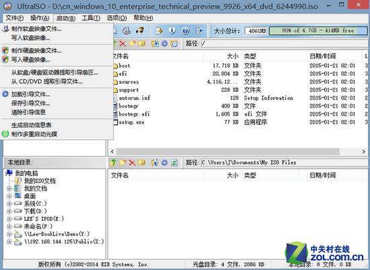Image resolution: width=370 pixels, height=270 pixels.
Task: Expand the 我的文档 tree node
Action: coord(9,189)
